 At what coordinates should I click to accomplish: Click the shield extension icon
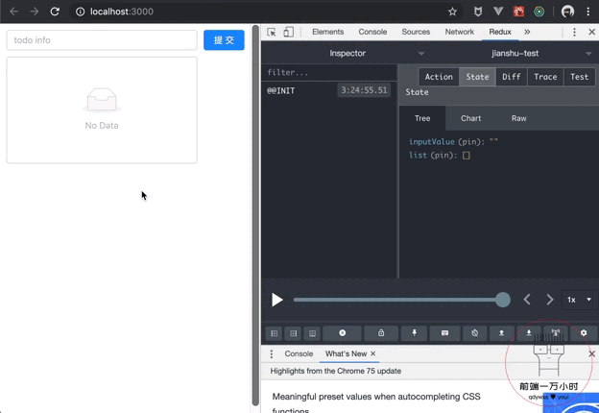[x=477, y=12]
